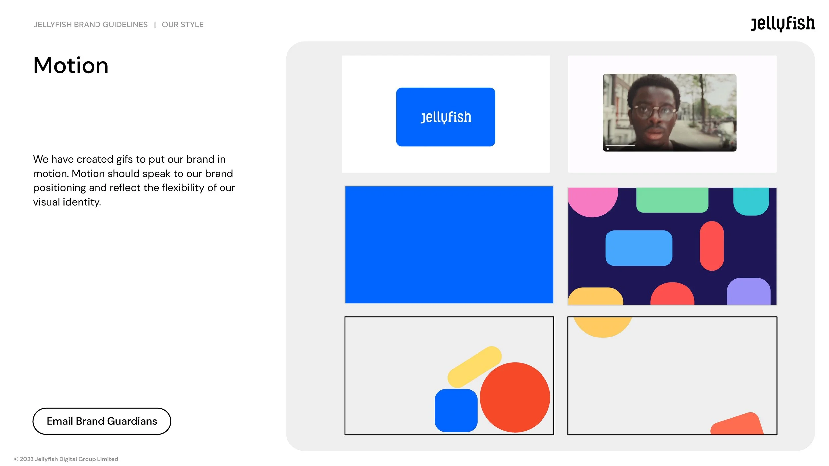Open the dark navy colorful shapes gif

672,246
